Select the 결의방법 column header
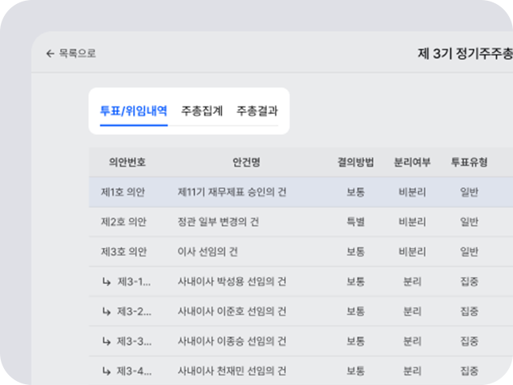Screen dimensions: 513x385 356,162
